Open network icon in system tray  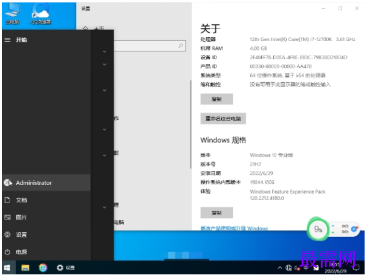288,268
